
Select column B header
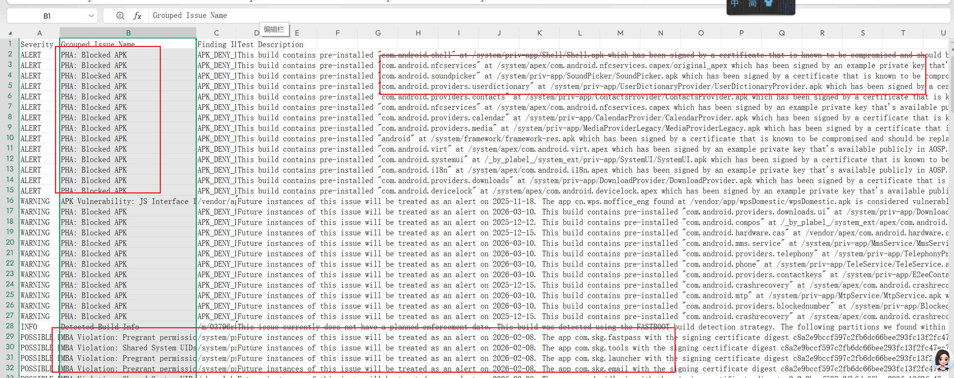click(128, 33)
